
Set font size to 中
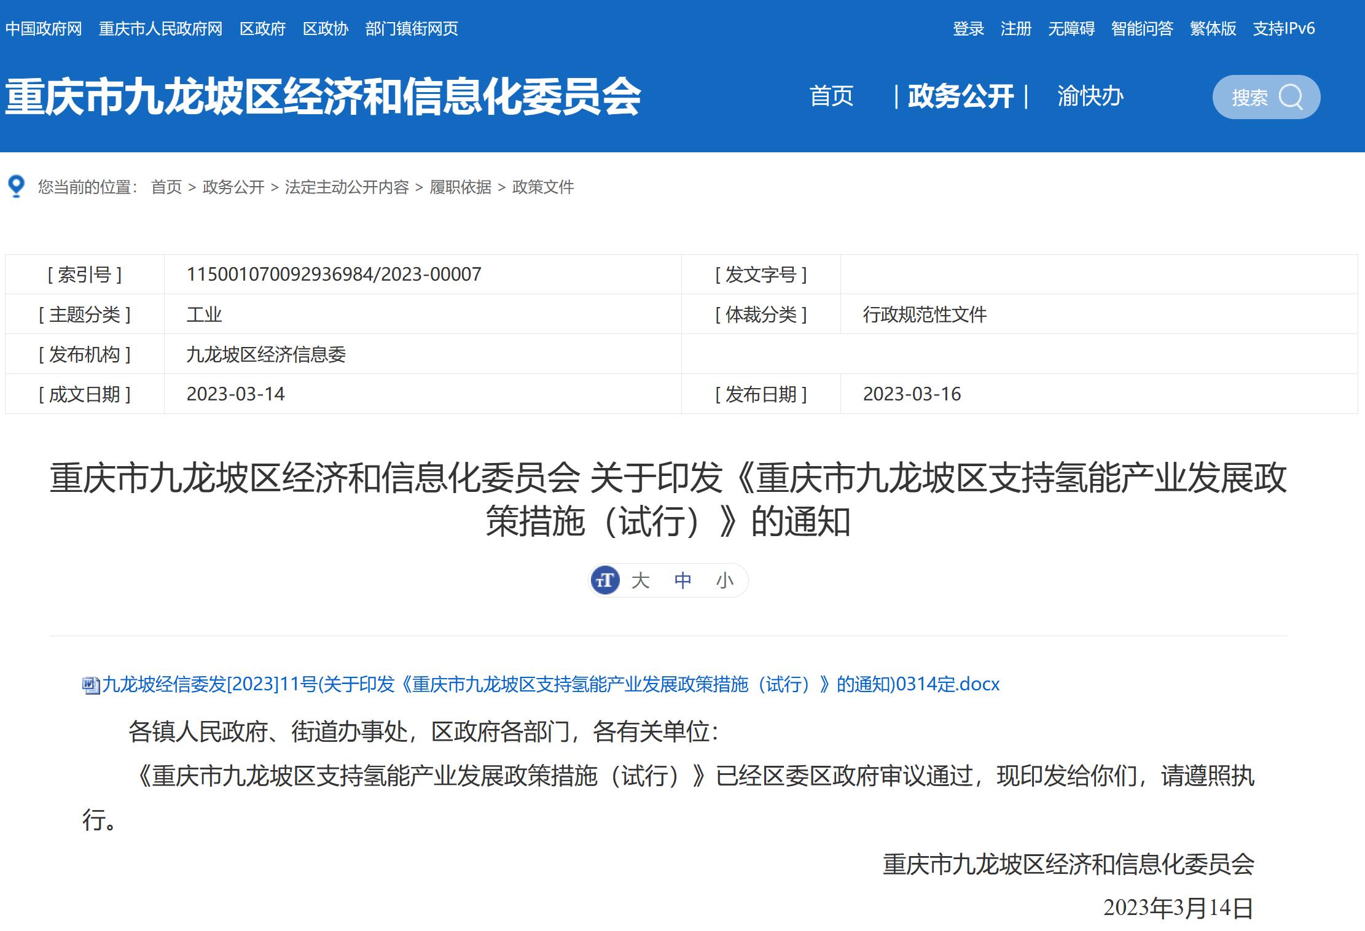coord(682,580)
